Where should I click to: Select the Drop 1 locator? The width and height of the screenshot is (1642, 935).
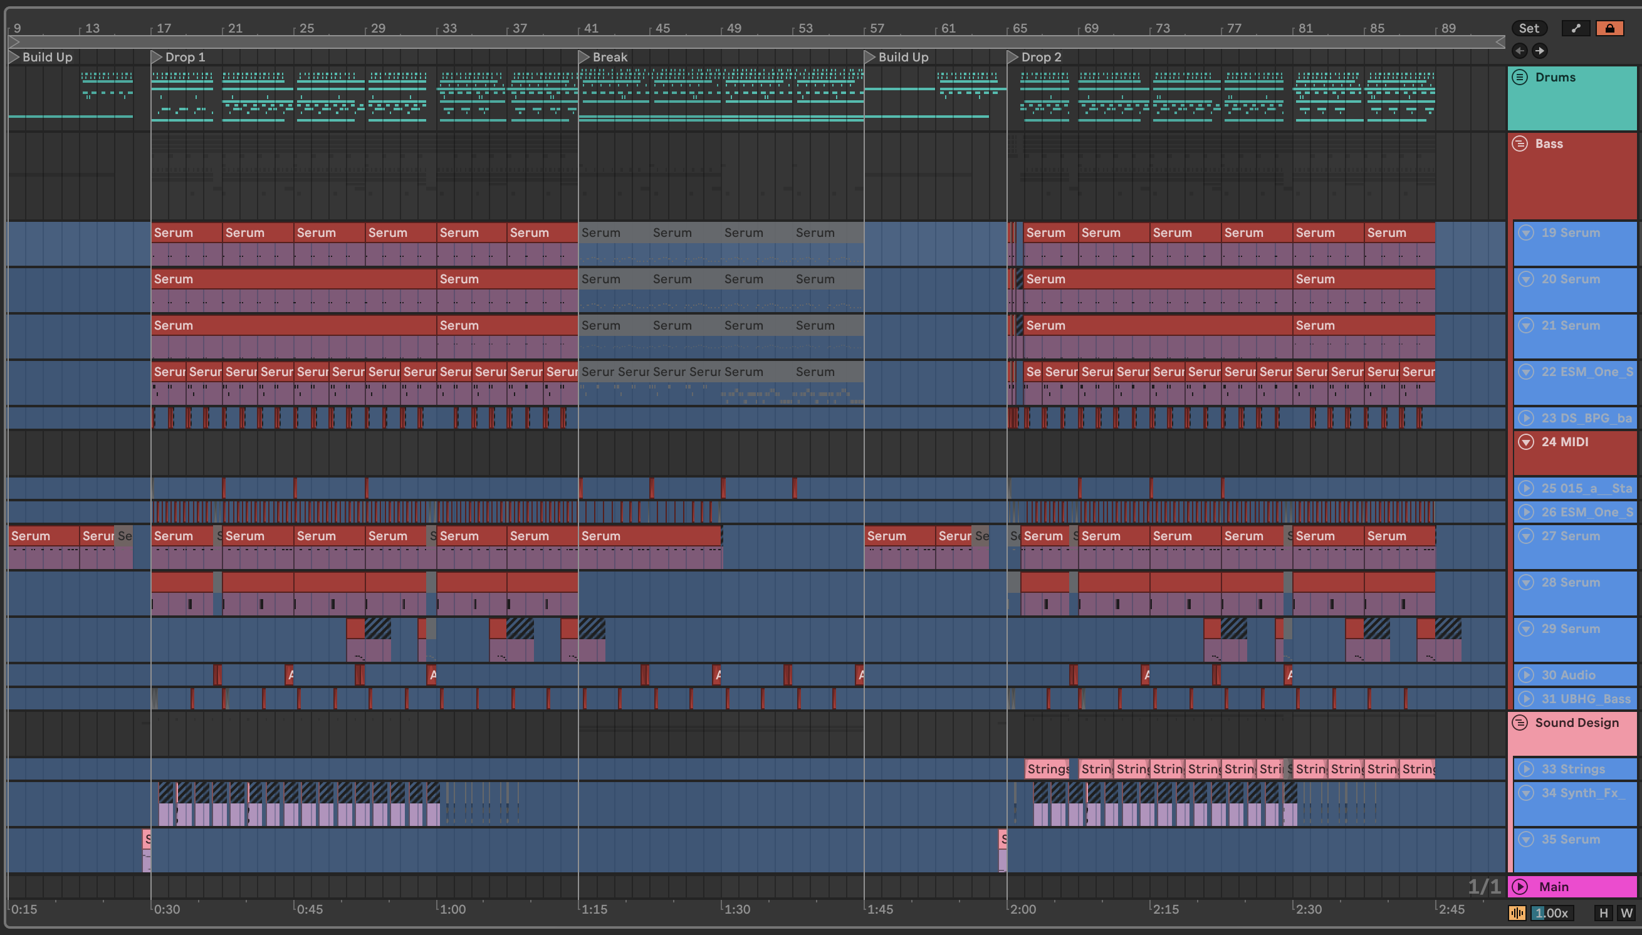pyautogui.click(x=157, y=57)
